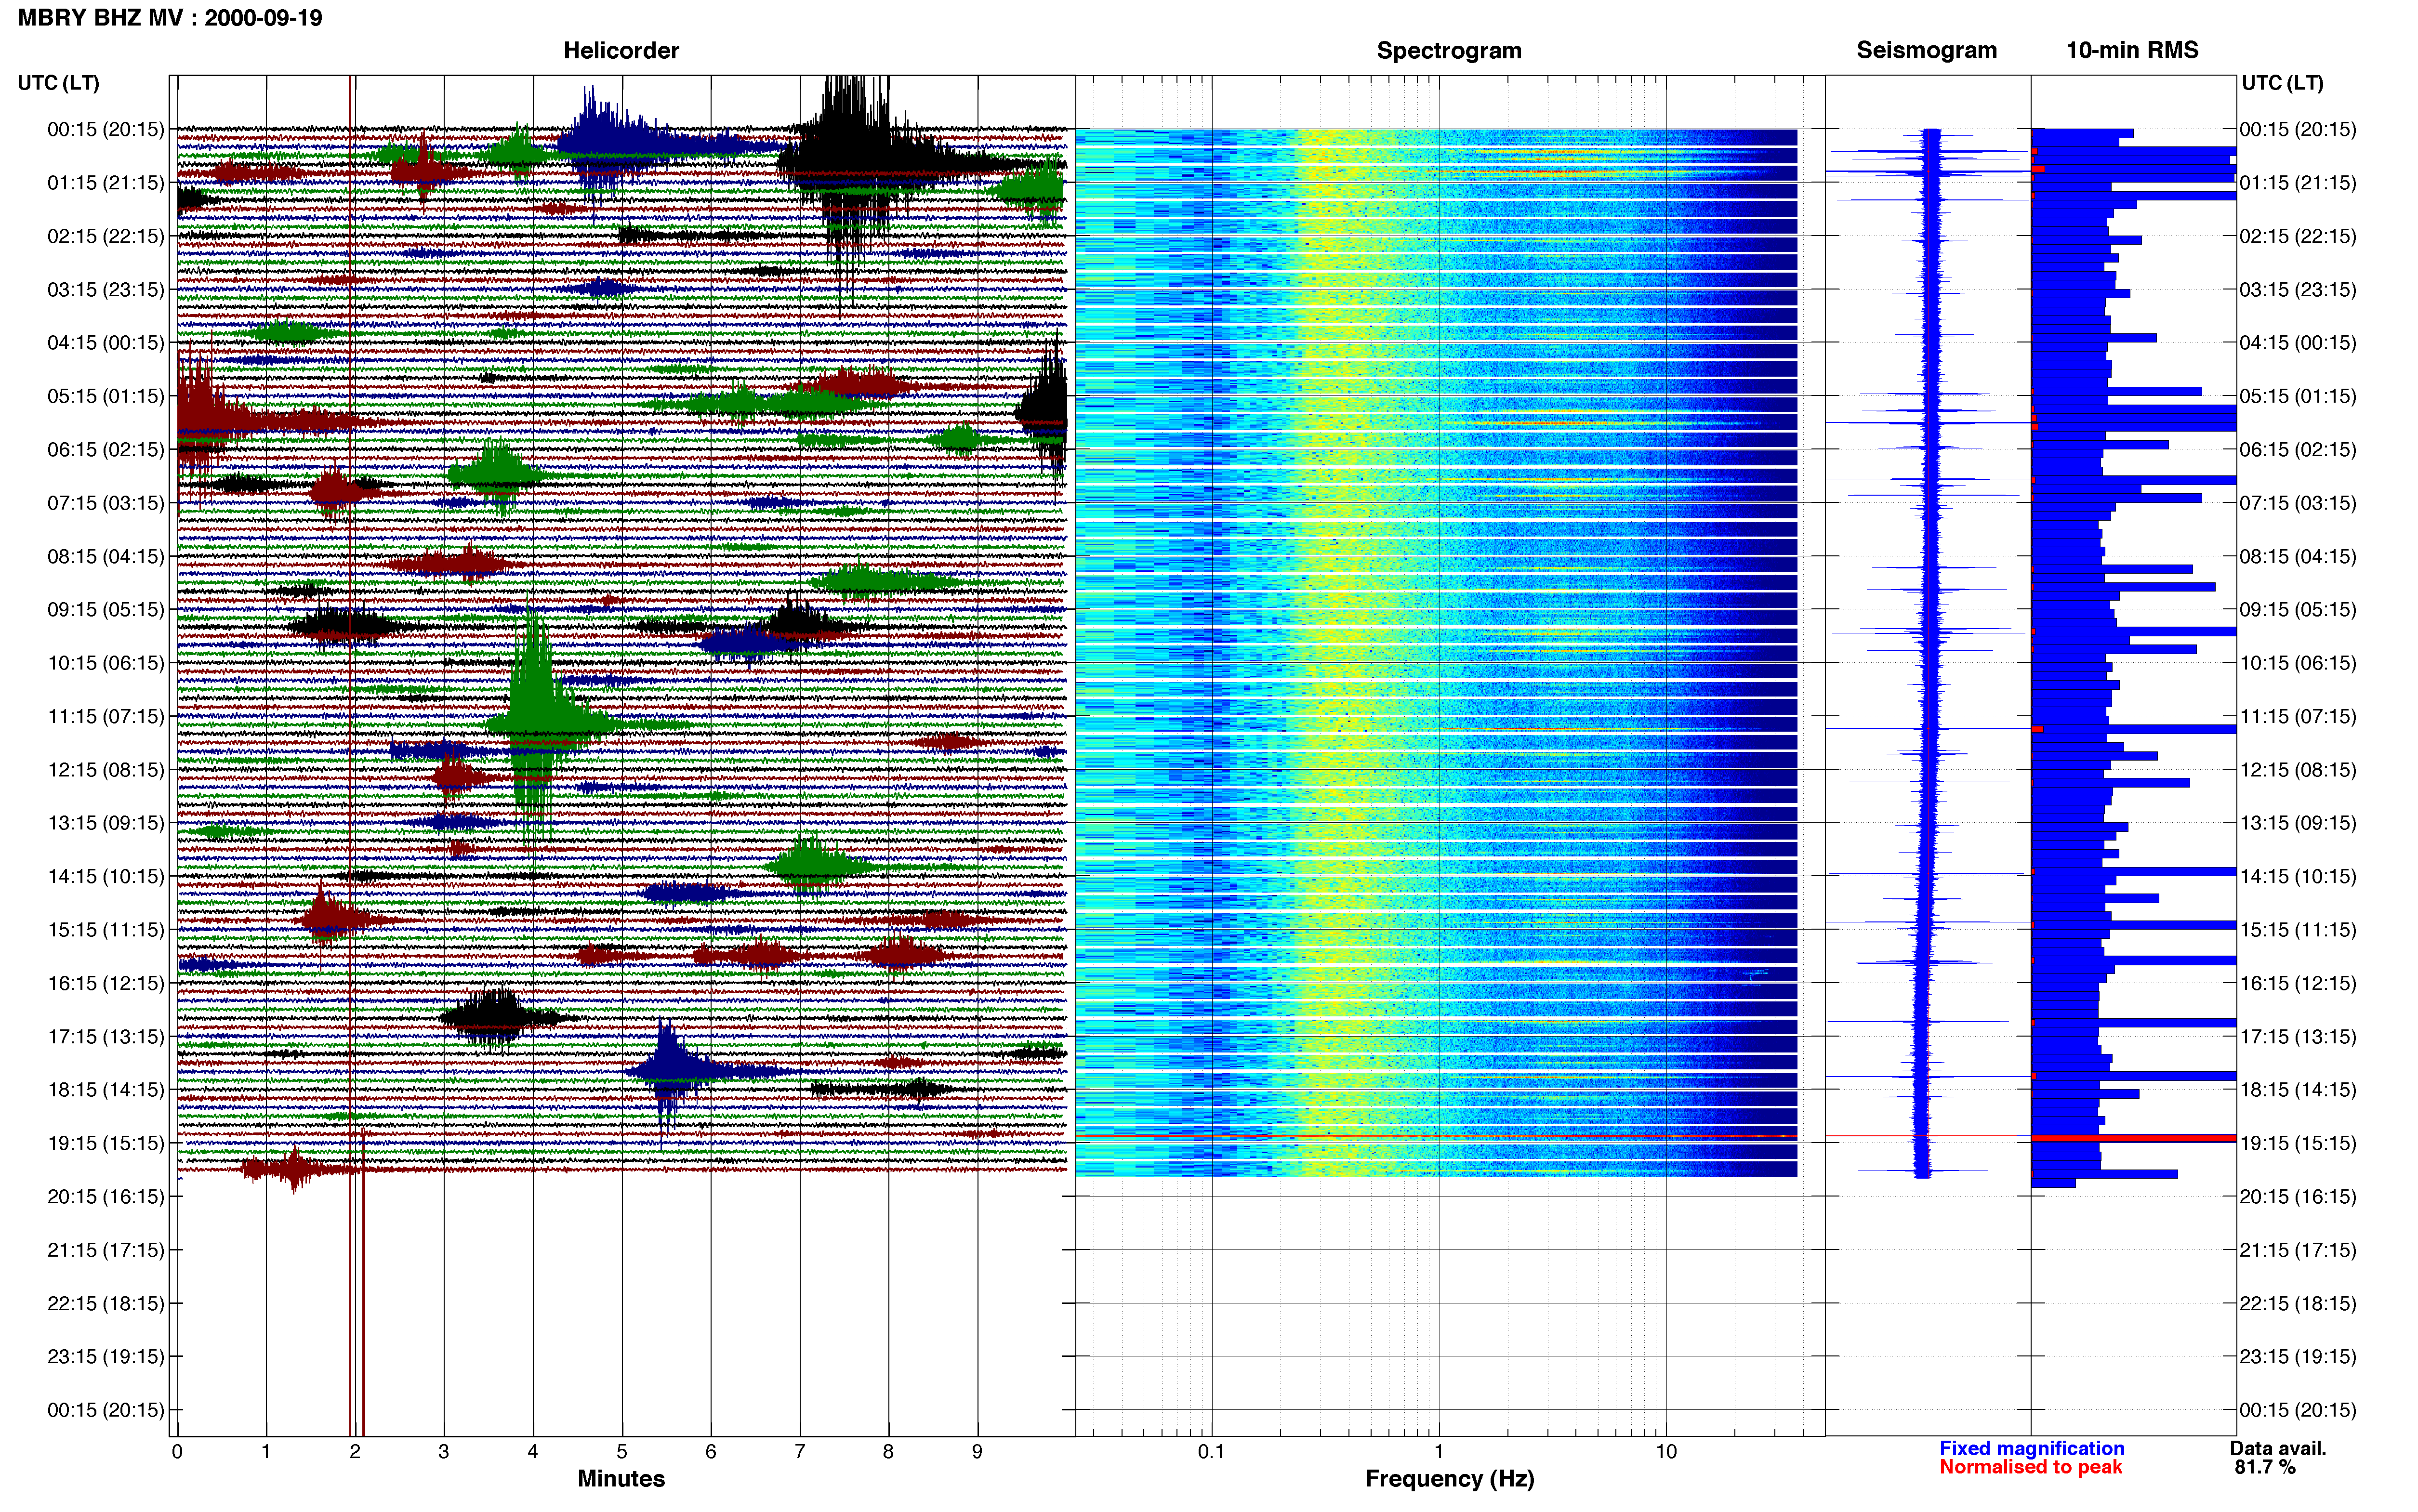
Task: Select the 'Spectrogram' panel title
Action: click(x=1449, y=50)
